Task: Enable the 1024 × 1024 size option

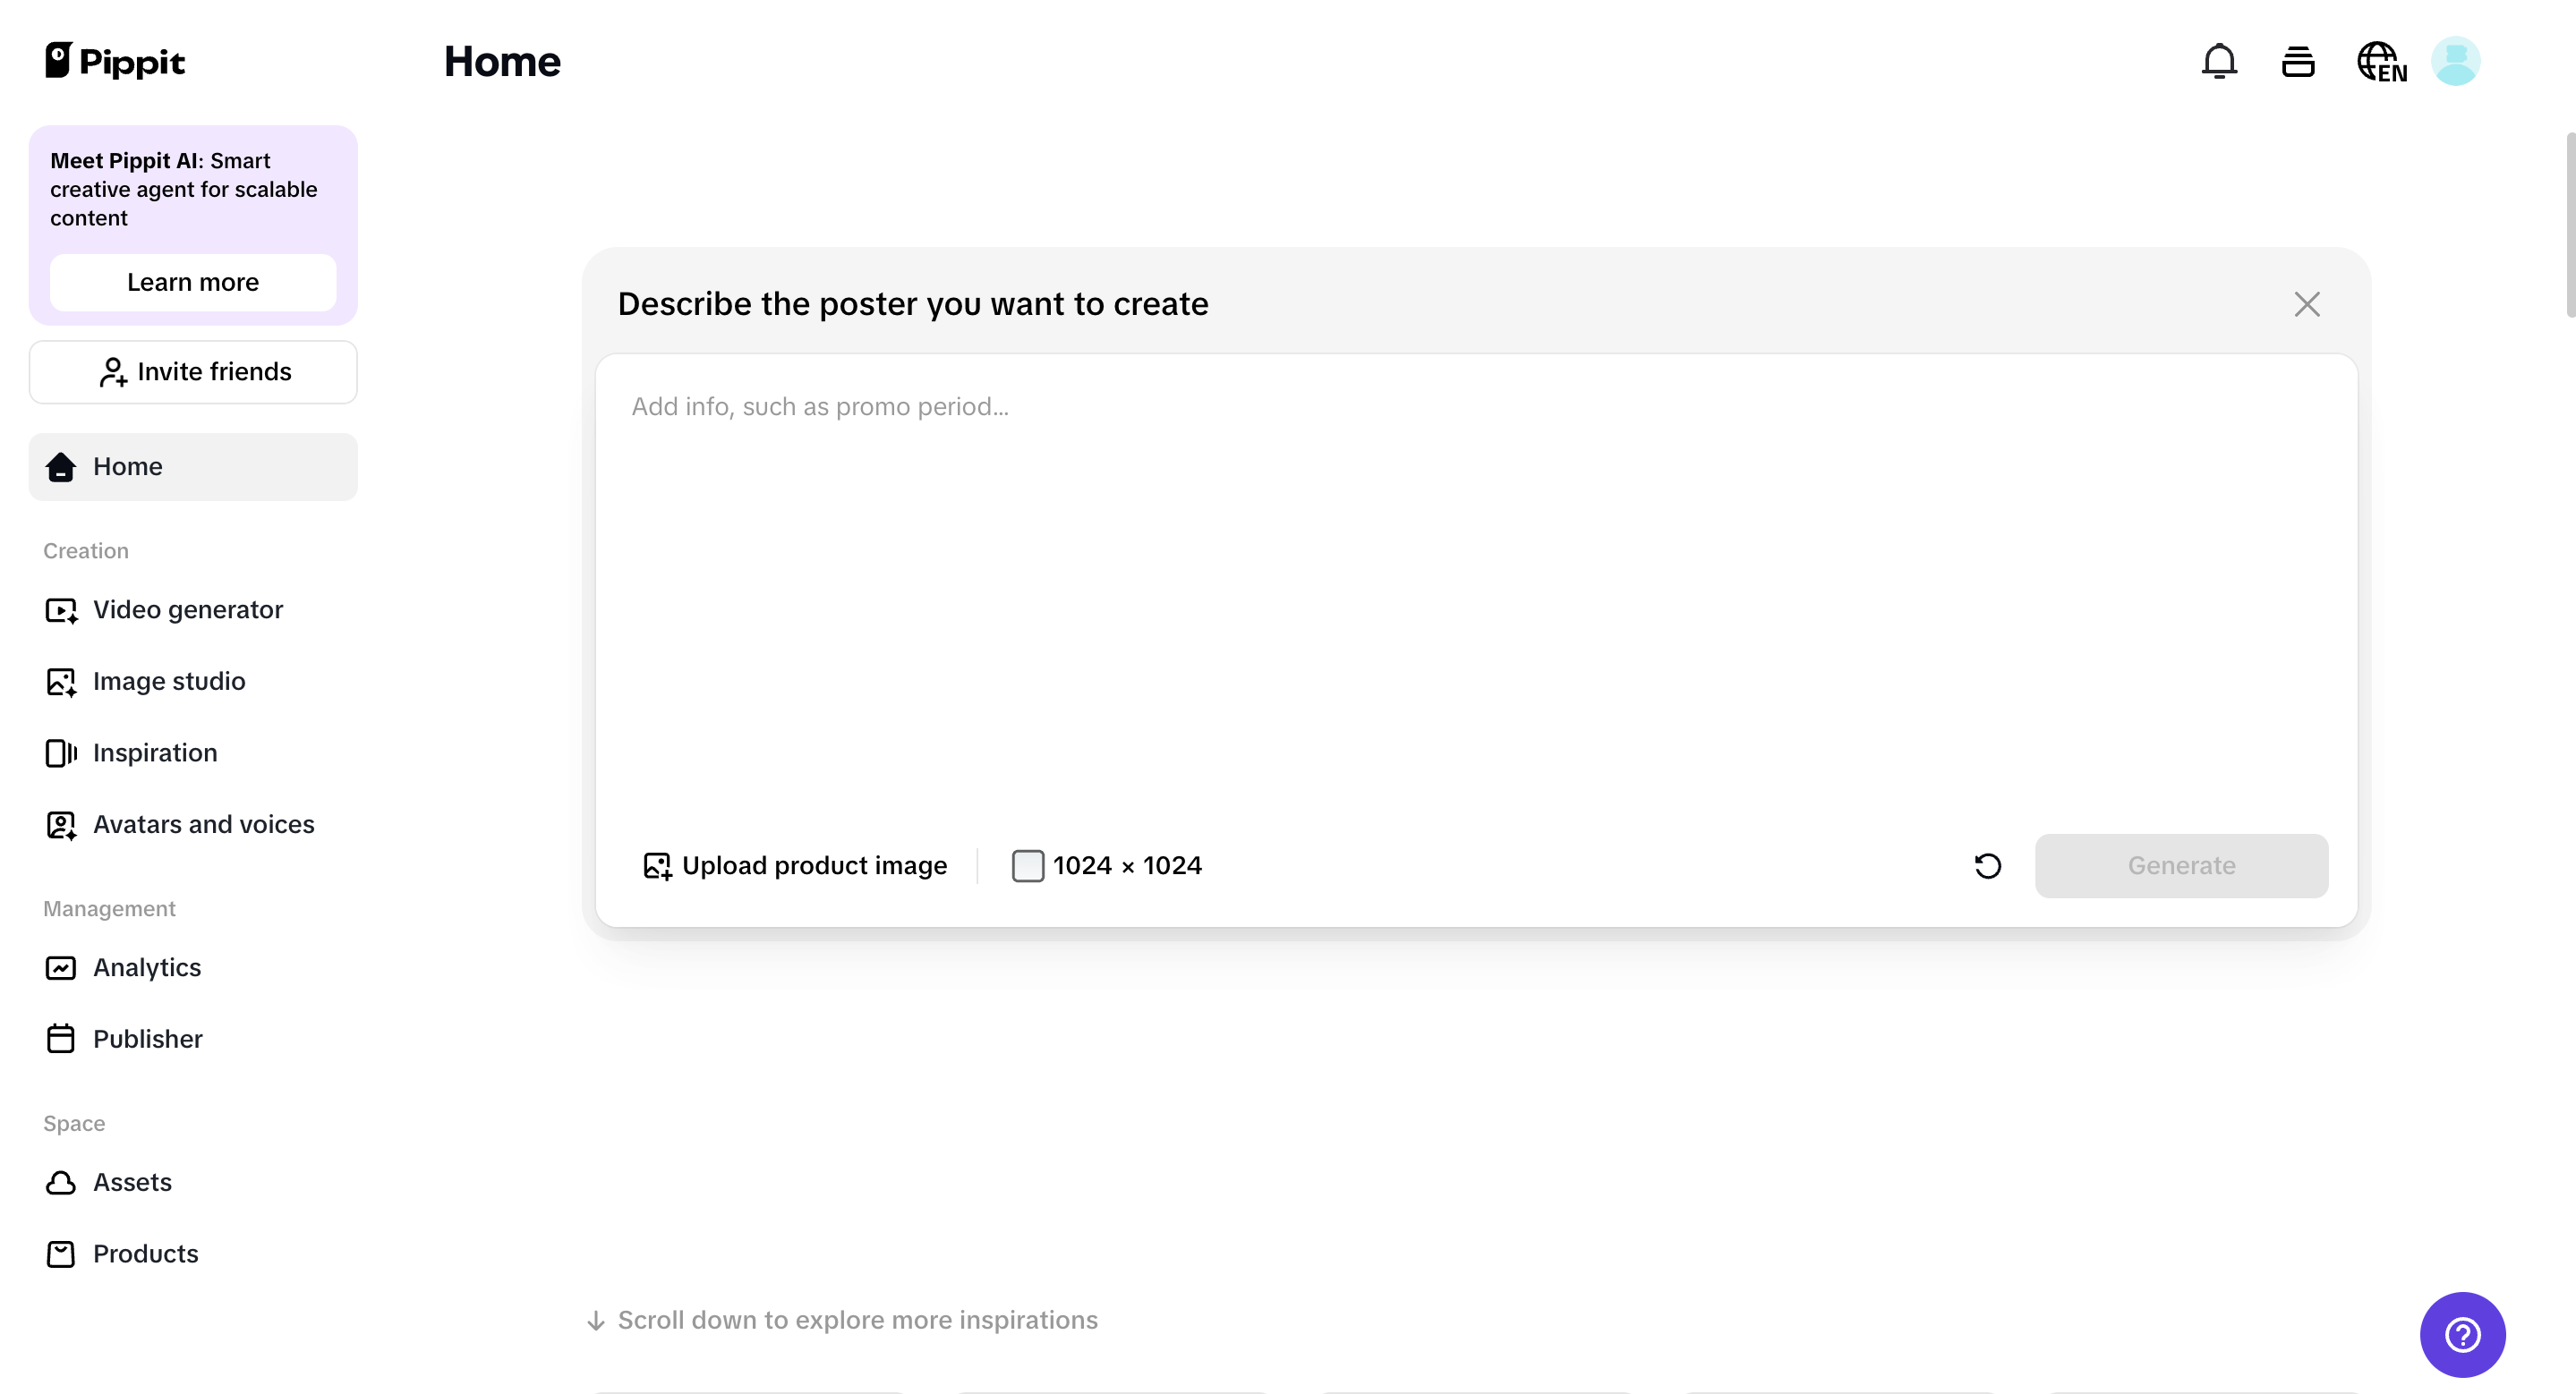Action: click(1028, 865)
